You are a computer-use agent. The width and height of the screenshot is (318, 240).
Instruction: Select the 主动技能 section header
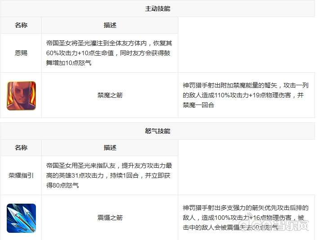coord(158,9)
